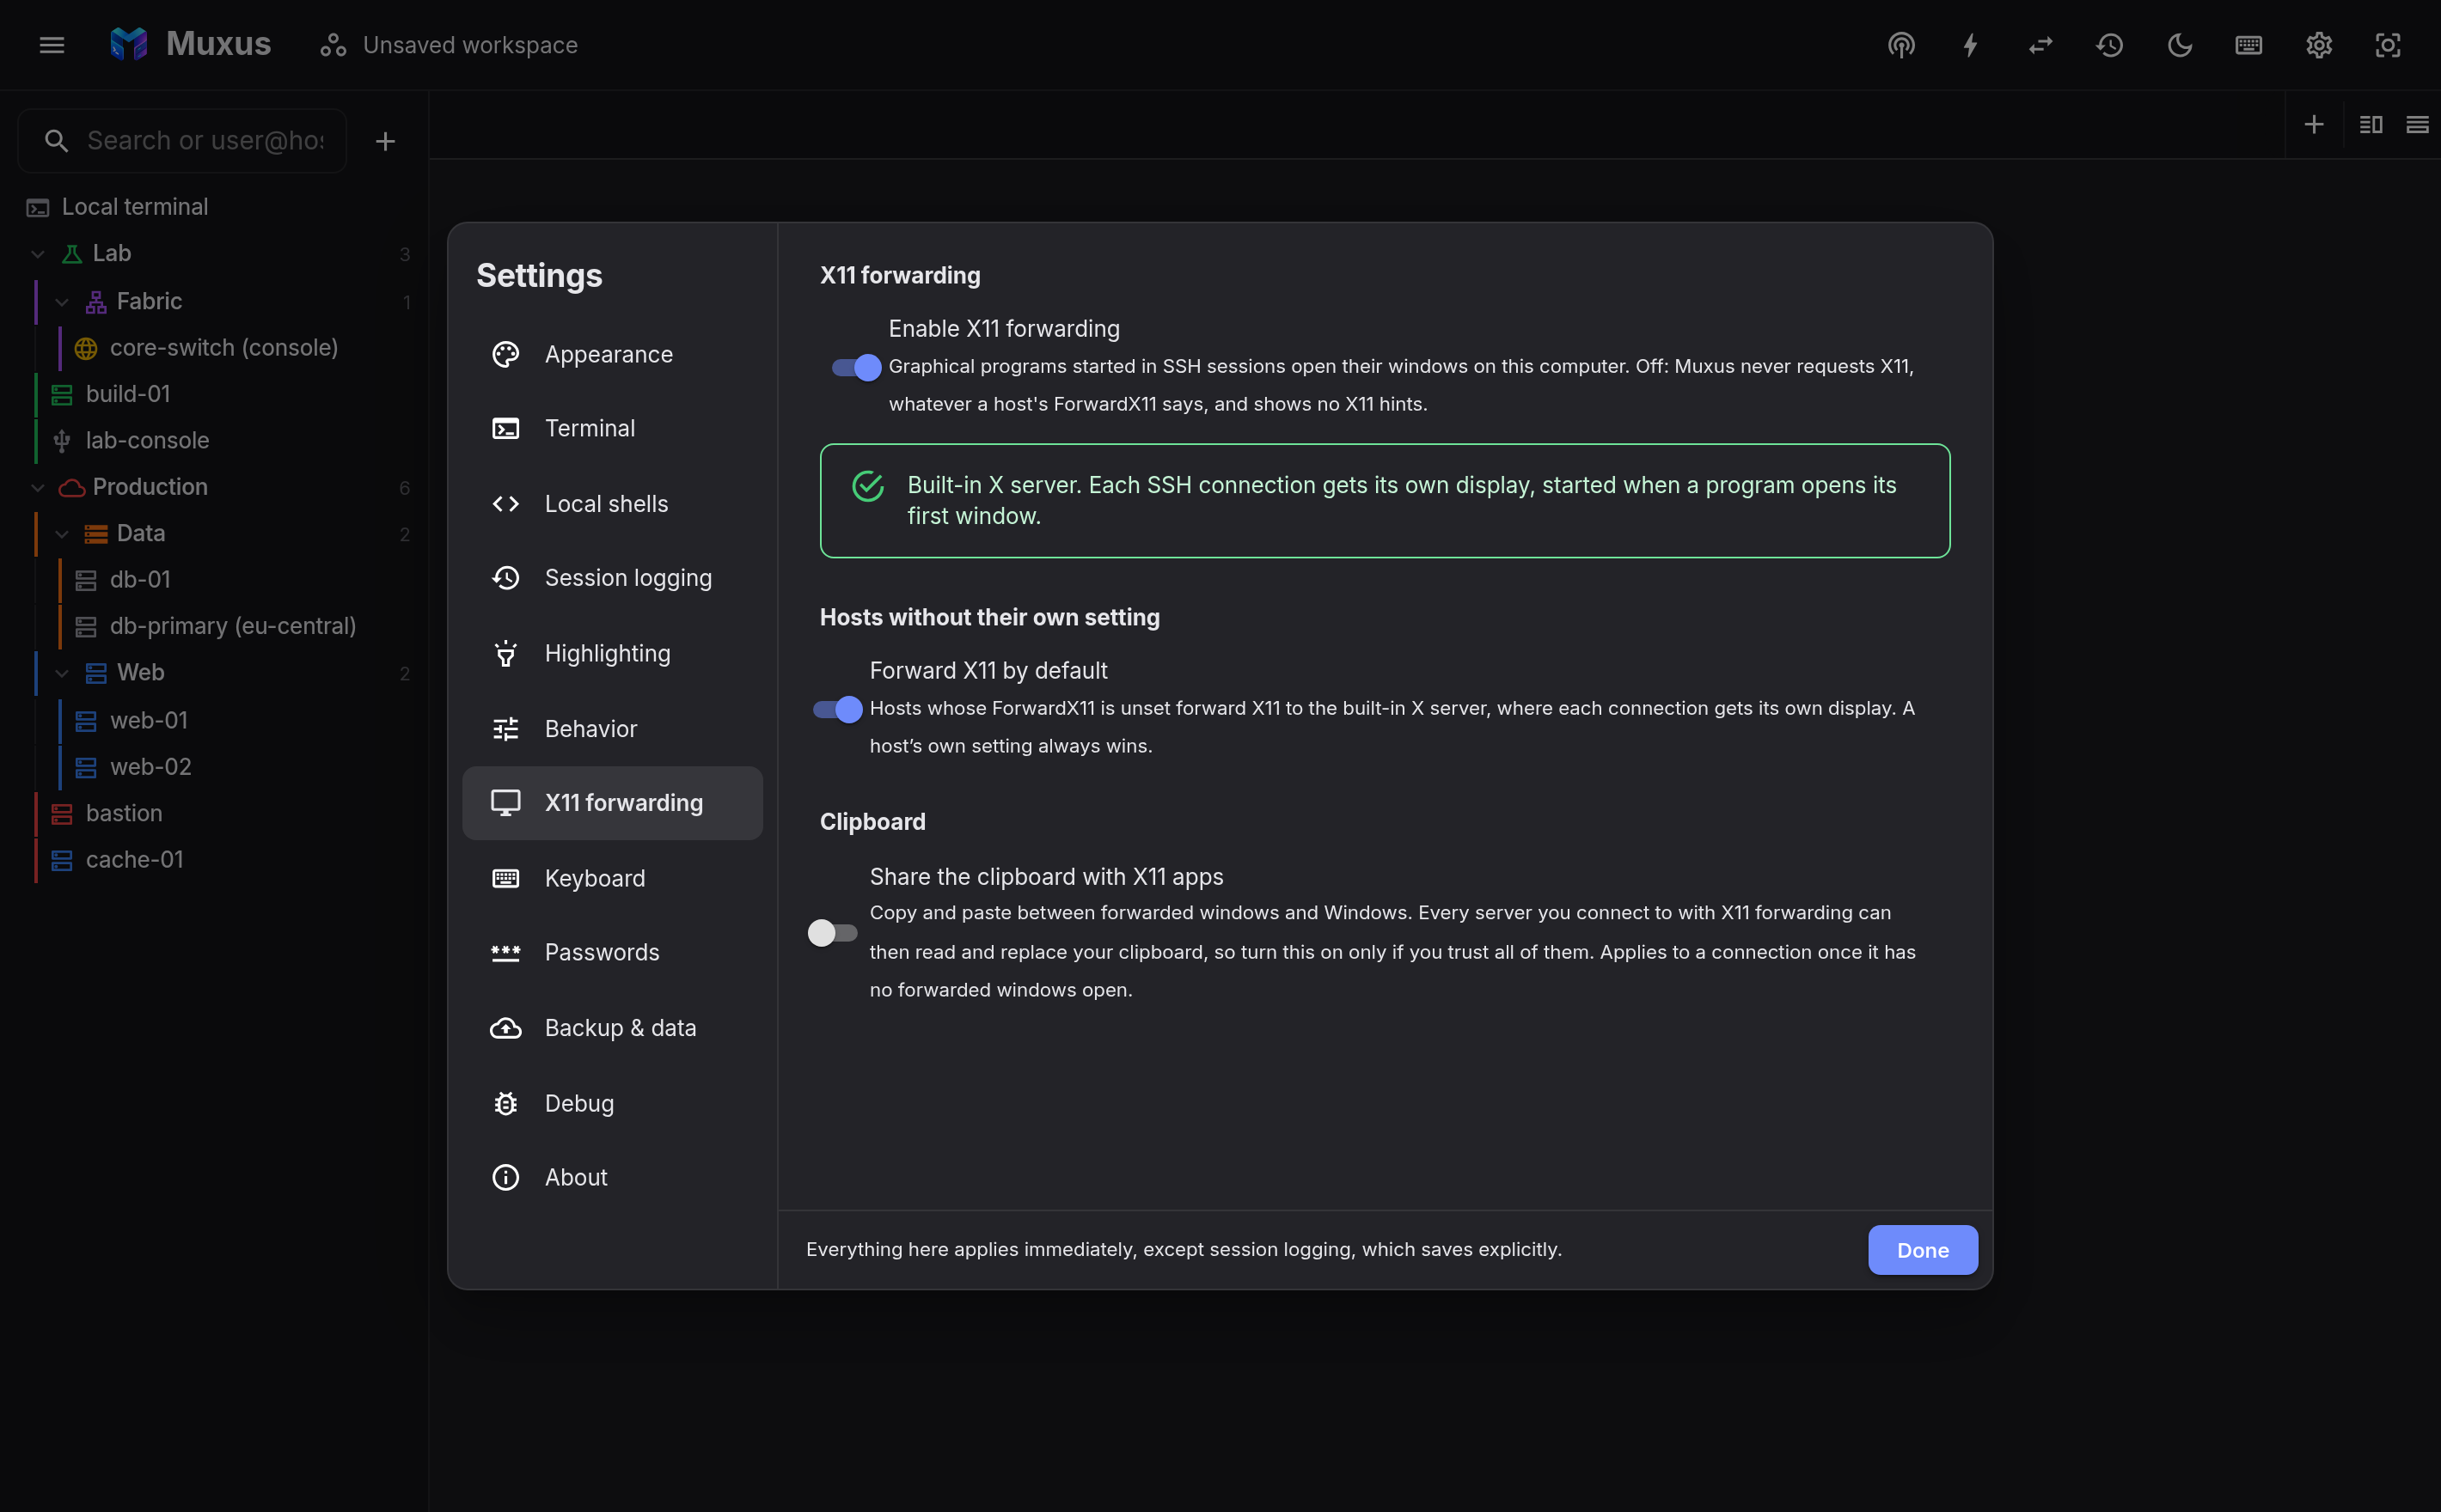Image resolution: width=2441 pixels, height=1512 pixels.
Task: Click the Done button
Action: (1923, 1250)
